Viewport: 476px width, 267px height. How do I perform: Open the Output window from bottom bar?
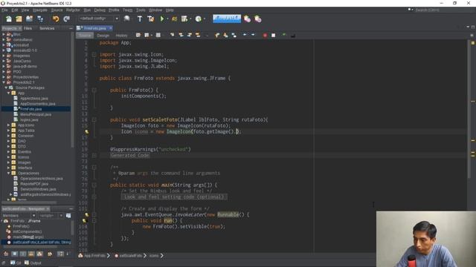click(33, 263)
